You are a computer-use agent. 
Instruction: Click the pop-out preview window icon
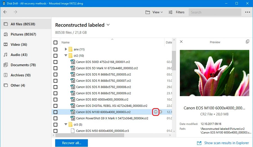pyautogui.click(x=247, y=42)
